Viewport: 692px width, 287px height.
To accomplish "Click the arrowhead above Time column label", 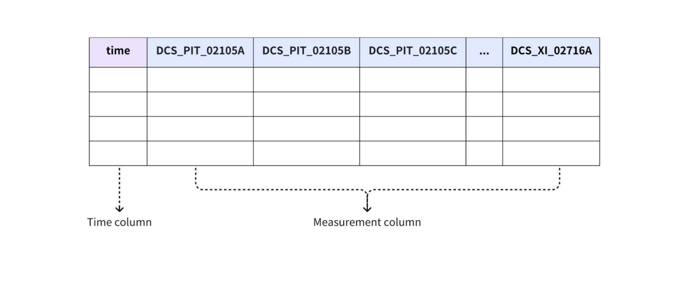I will click(119, 209).
